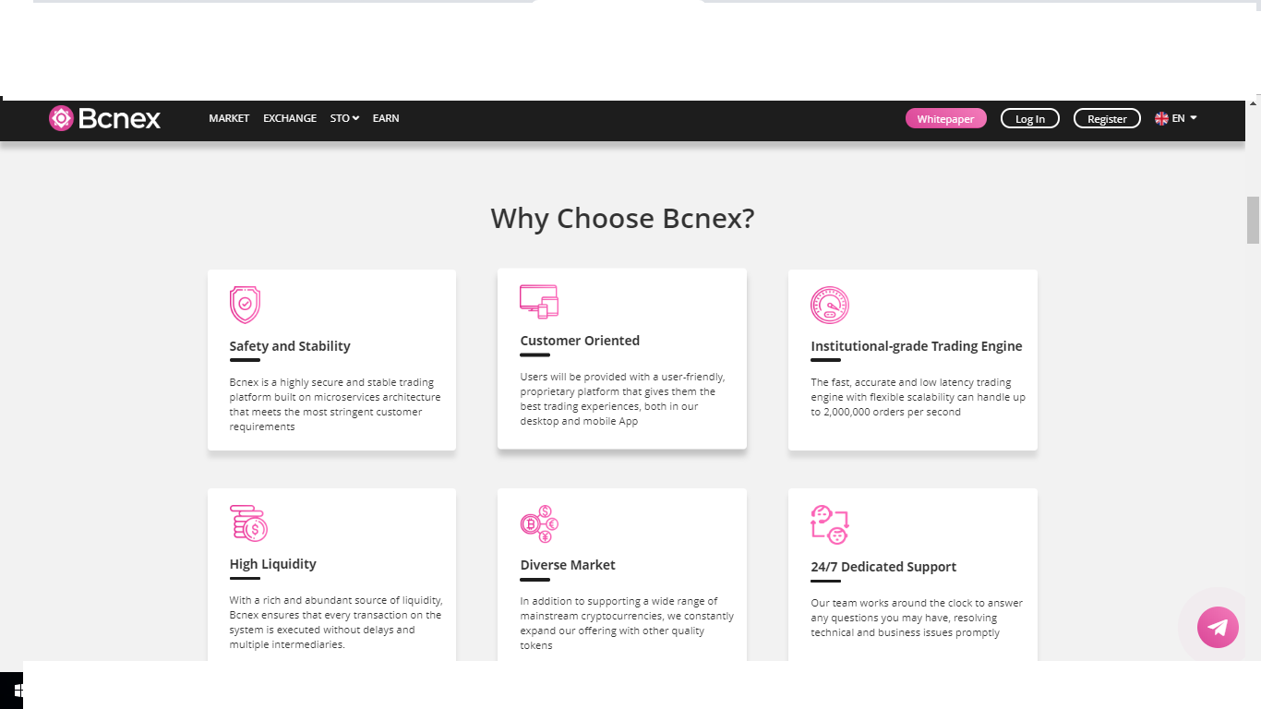Image resolution: width=1261 pixels, height=709 pixels.
Task: Click the 24/7 Dedicated Support icon
Action: point(829,524)
